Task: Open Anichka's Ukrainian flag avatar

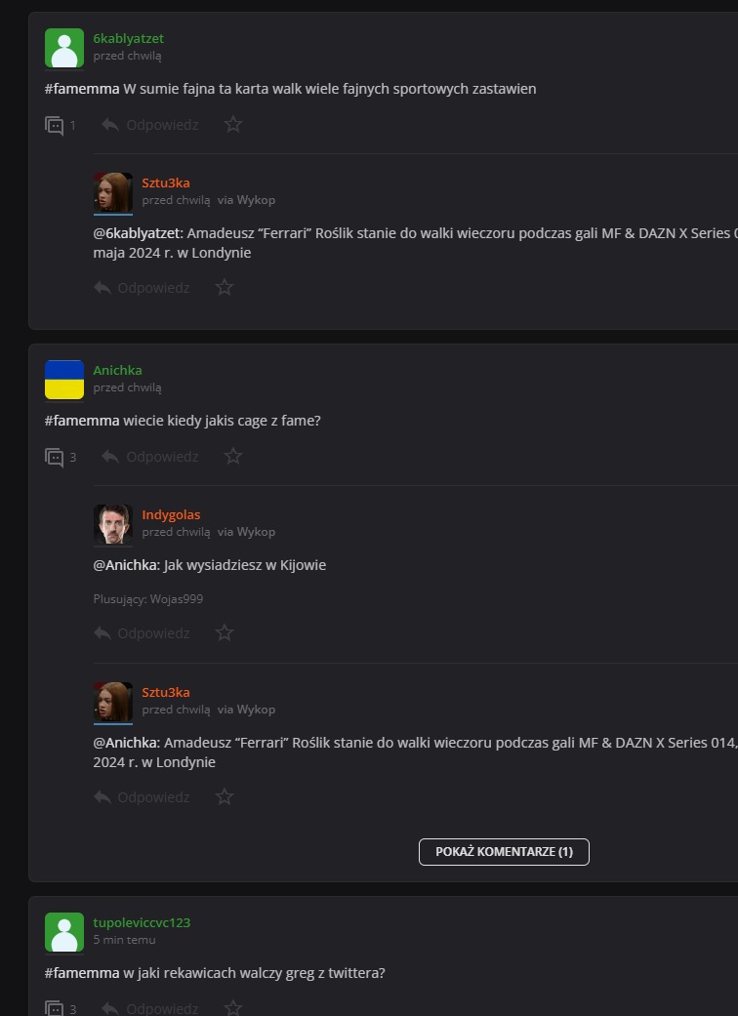Action: pyautogui.click(x=64, y=380)
